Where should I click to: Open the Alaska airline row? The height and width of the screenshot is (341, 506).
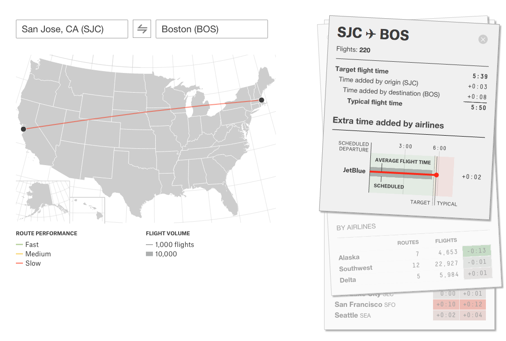pyautogui.click(x=349, y=257)
